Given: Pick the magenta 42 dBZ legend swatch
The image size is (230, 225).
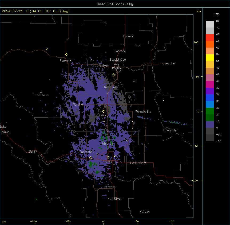Looking at the screenshot, I should point(210,84).
